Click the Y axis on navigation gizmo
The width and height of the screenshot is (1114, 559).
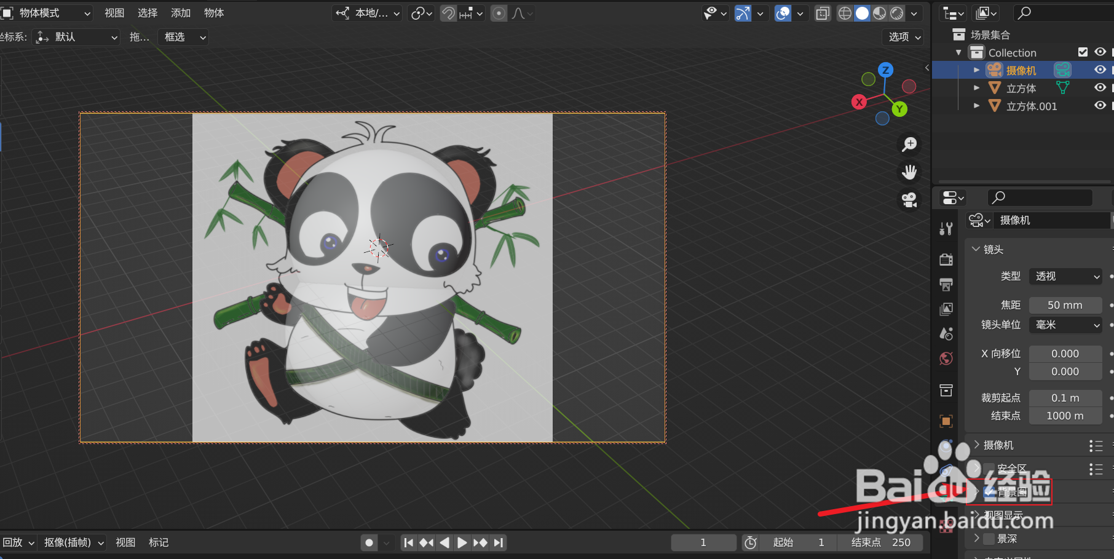(899, 109)
